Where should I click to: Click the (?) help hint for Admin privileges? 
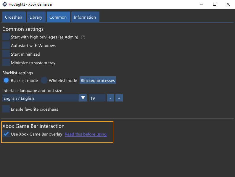[83, 37]
